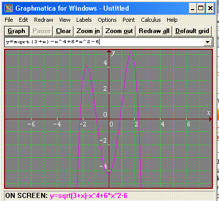This screenshot has width=219, height=201.
Task: Click the Clear button
Action: coord(64,31)
